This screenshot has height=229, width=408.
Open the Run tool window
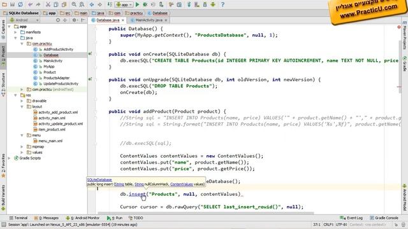pyautogui.click(x=115, y=218)
